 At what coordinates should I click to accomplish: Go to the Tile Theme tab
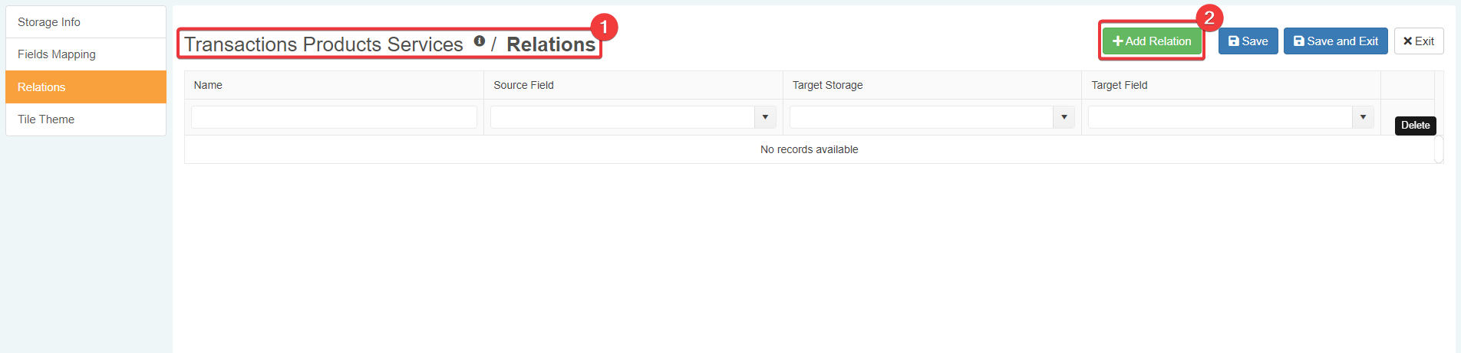click(86, 119)
